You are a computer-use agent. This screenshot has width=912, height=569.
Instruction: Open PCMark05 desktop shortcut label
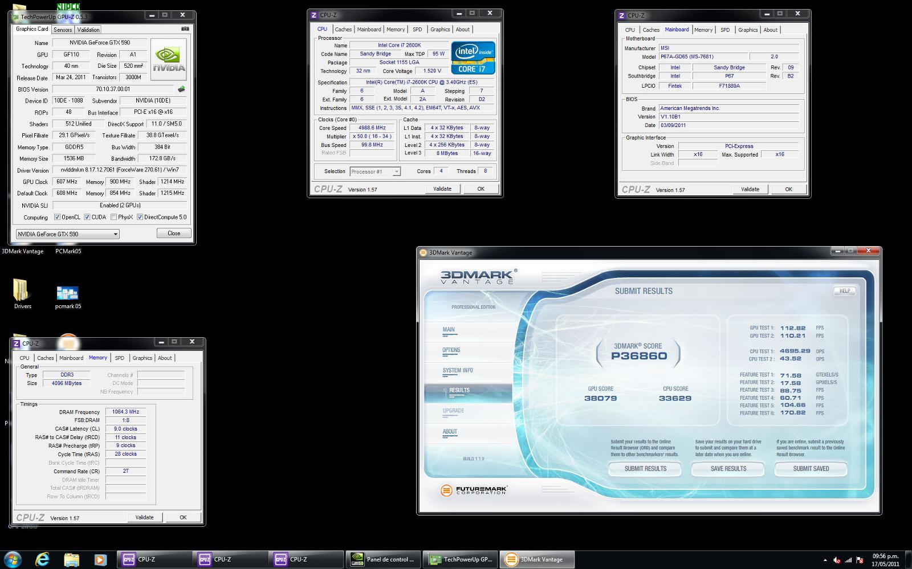68,251
